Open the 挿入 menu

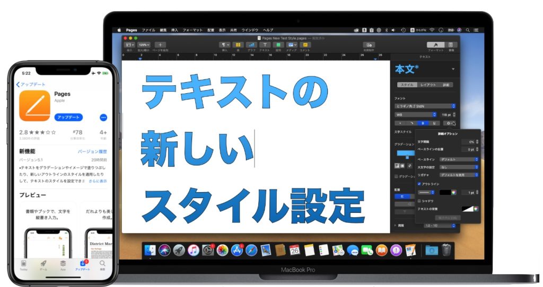(174, 30)
